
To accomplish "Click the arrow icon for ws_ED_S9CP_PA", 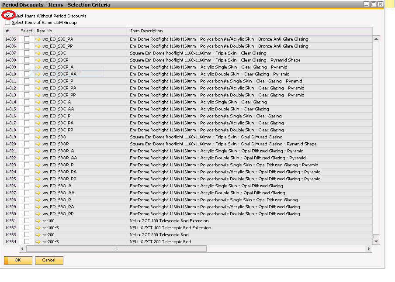I will 38,88.
